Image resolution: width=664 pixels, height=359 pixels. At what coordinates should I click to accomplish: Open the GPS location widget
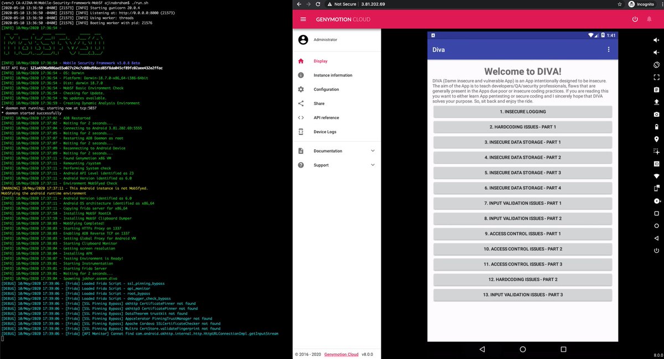pos(656,139)
